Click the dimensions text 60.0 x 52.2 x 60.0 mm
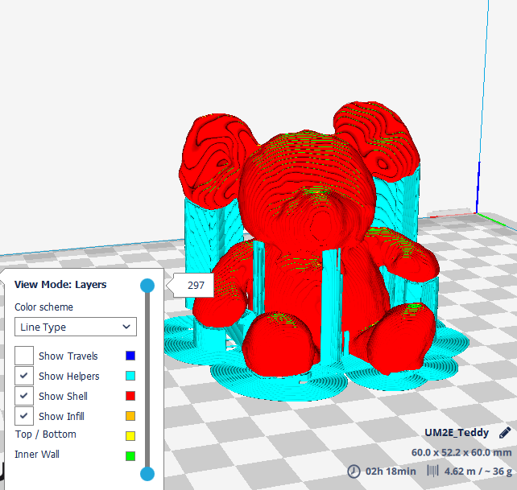Viewport: 517px width, 490px height. tap(461, 452)
